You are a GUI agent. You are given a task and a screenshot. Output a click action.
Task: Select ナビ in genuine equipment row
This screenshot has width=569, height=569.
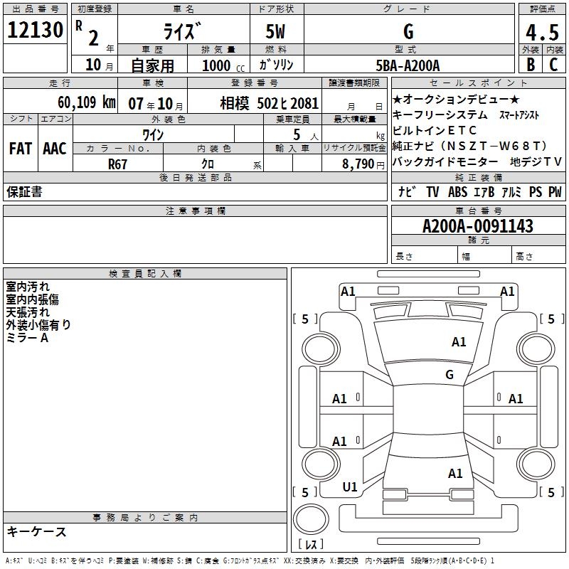pyautogui.click(x=407, y=191)
